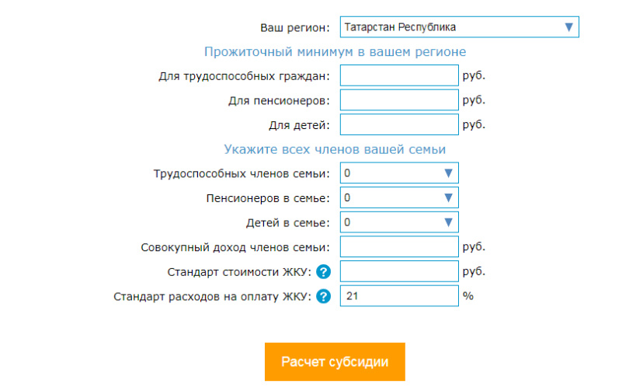The height and width of the screenshot is (391, 643).
Task: Focus the Для пенсионеров input field
Action: [x=399, y=100]
